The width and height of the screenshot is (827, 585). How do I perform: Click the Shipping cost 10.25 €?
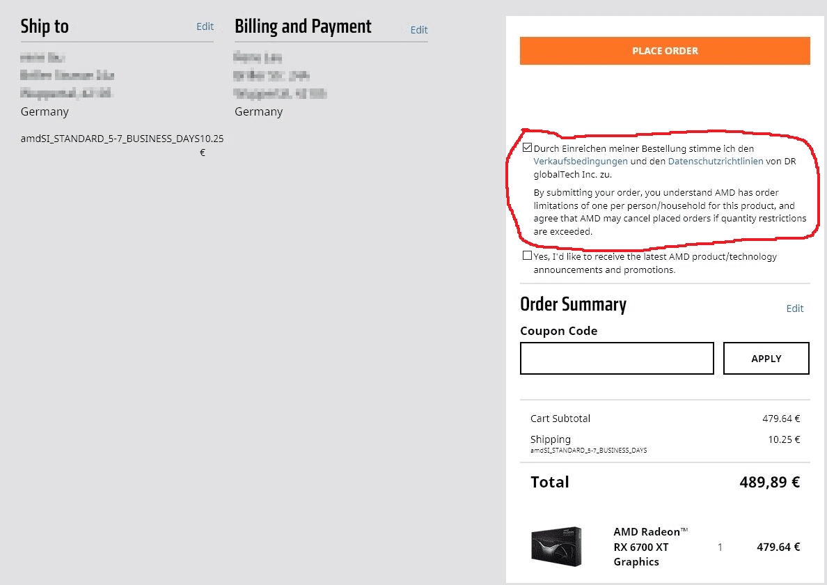coord(784,439)
